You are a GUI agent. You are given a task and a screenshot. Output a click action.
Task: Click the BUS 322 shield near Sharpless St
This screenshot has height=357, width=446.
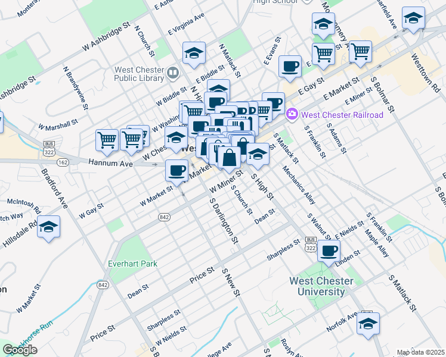point(311,245)
